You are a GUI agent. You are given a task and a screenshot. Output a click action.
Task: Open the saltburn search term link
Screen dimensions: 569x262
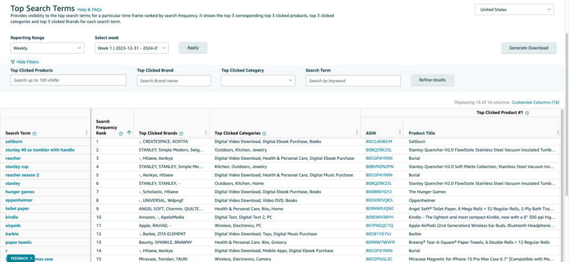[14, 142]
